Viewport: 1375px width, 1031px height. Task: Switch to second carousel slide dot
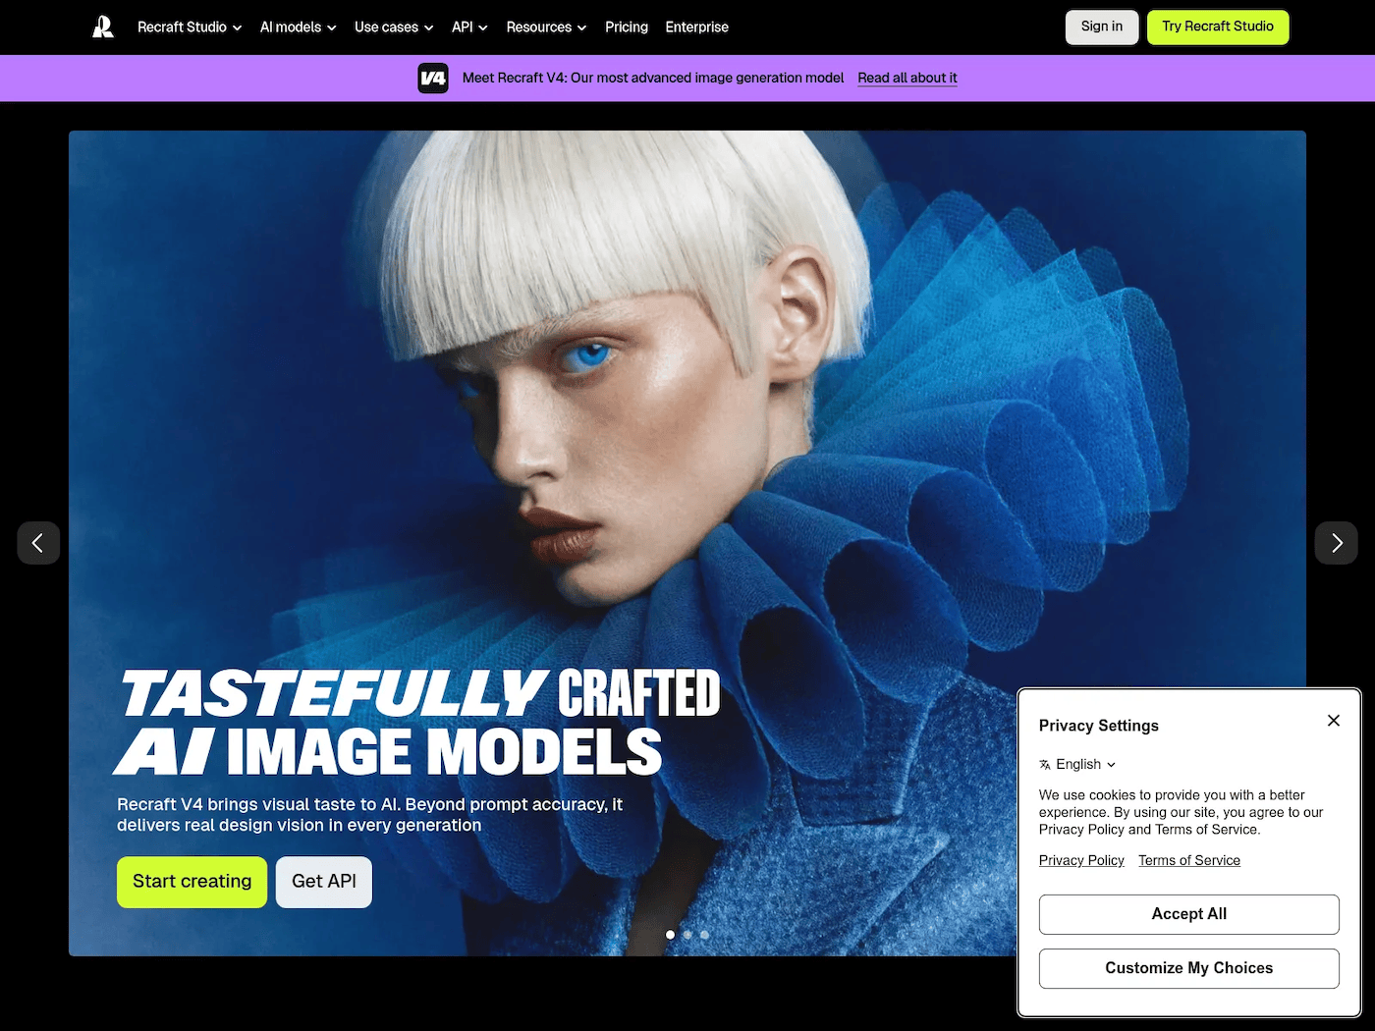[687, 935]
